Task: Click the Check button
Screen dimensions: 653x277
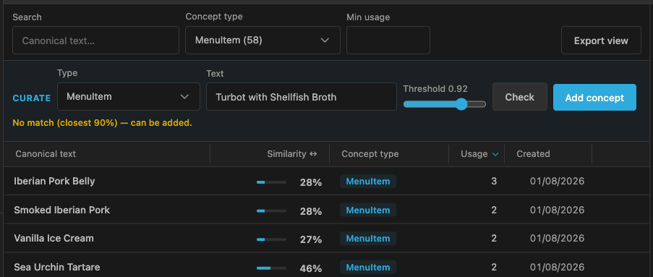Action: click(519, 97)
